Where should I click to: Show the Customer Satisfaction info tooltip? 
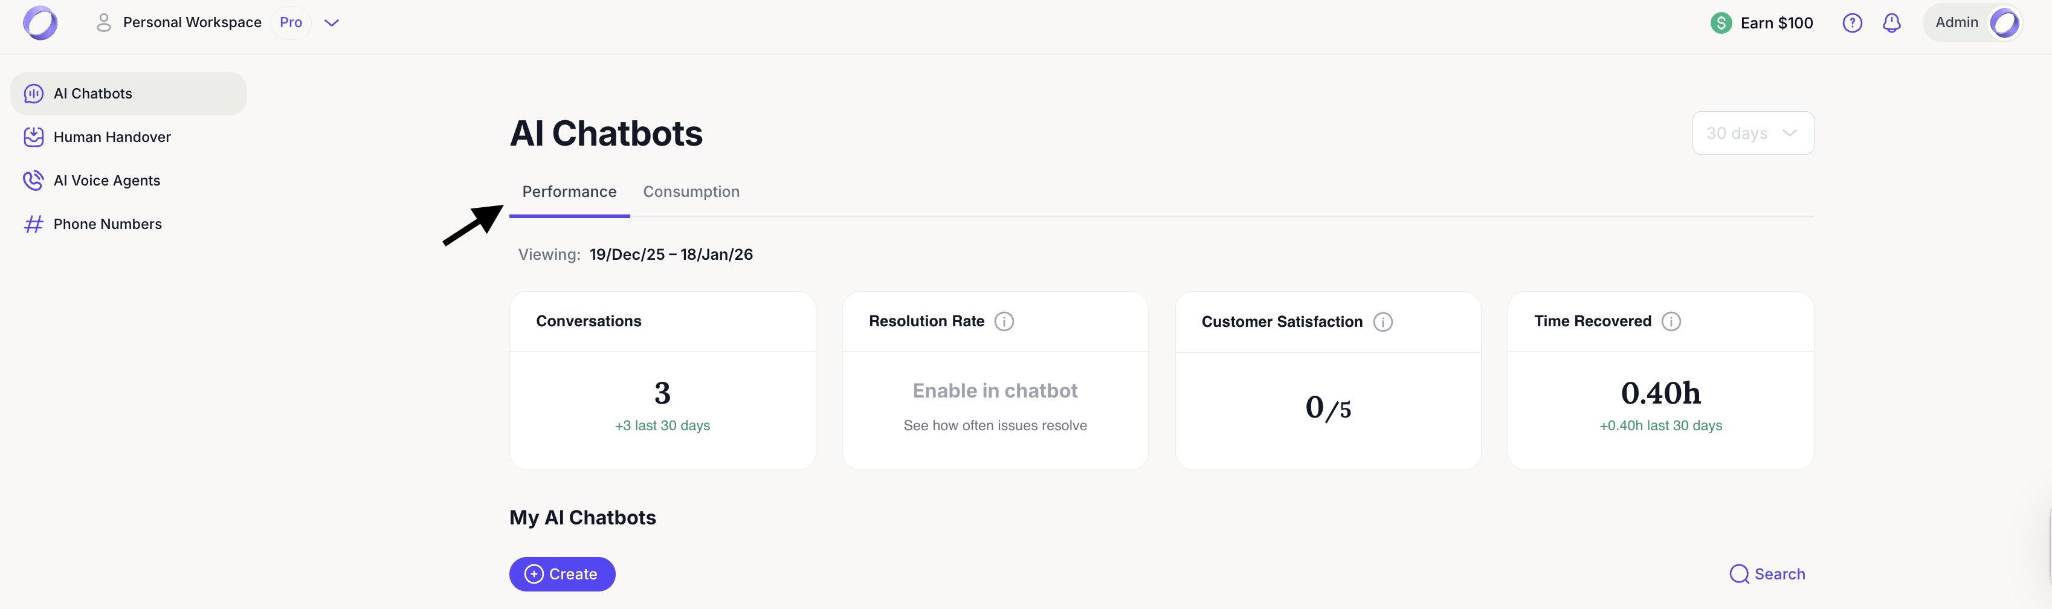pos(1383,321)
